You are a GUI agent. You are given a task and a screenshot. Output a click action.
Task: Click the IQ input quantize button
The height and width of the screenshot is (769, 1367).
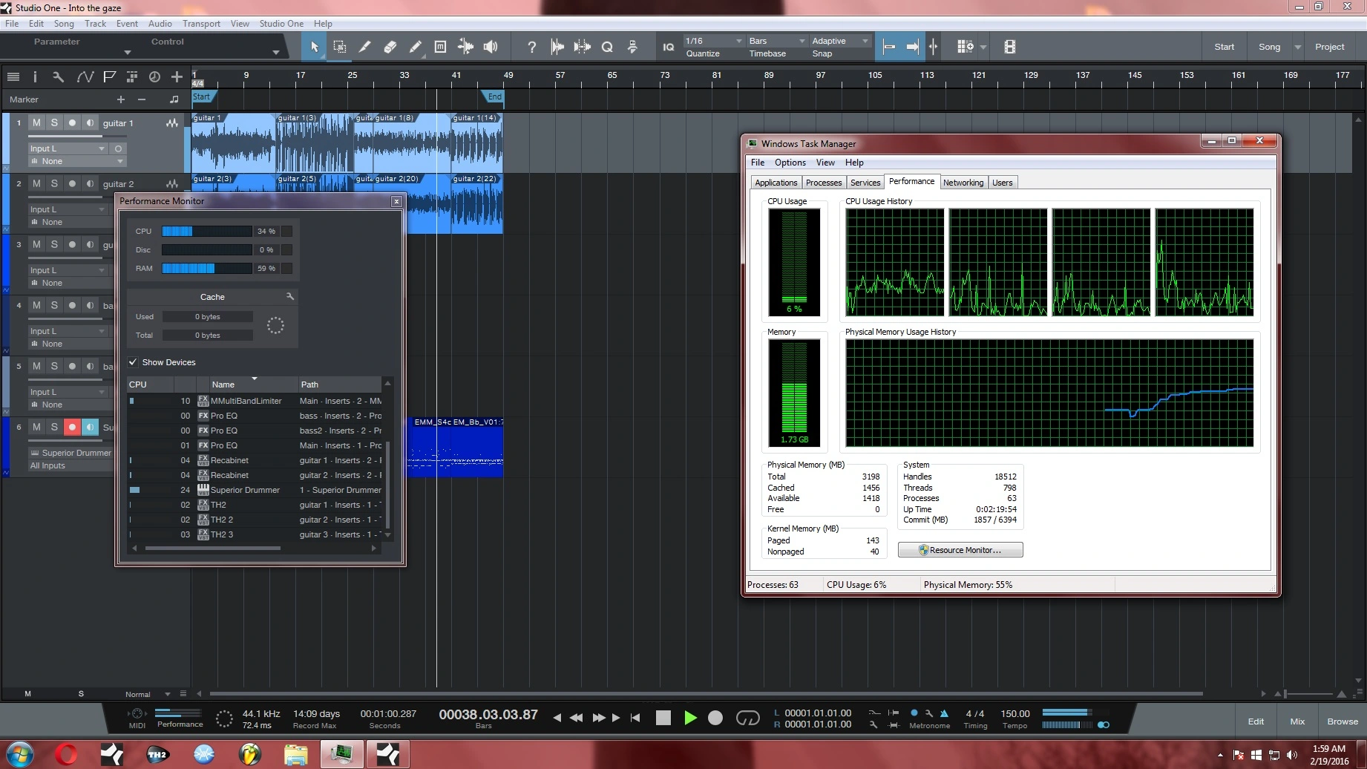click(668, 47)
